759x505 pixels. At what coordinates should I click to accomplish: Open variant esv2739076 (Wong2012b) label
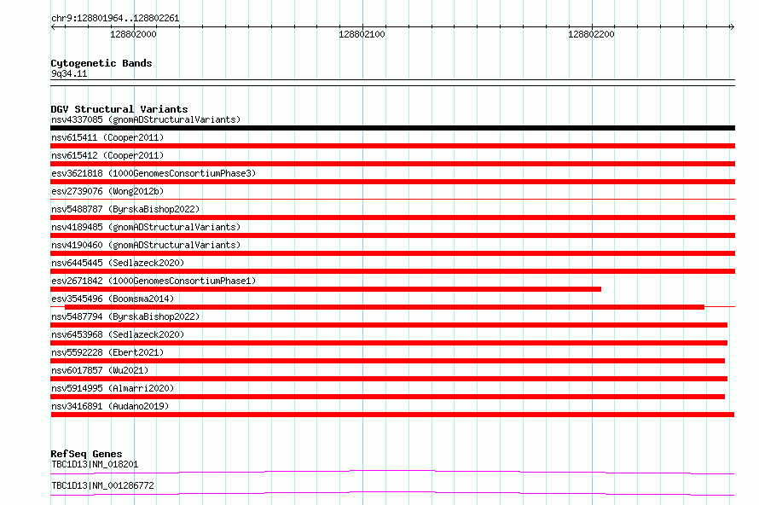tap(107, 191)
